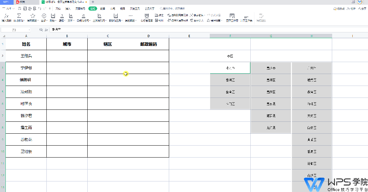Open the 文件 (File) menu
The width and height of the screenshot is (368, 192).
pos(8,9)
